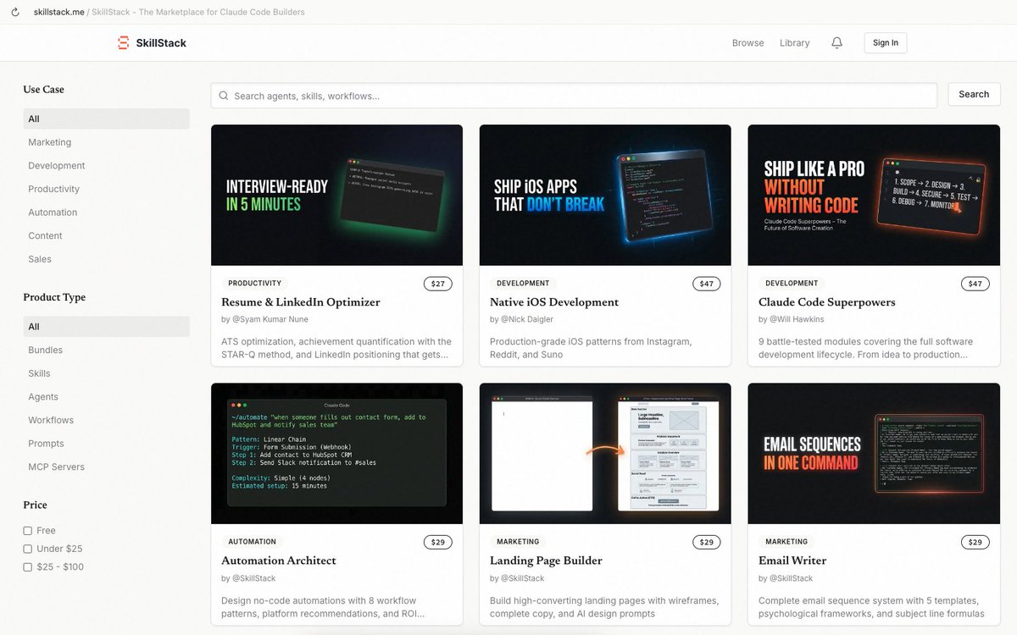
Task: Click the $27 price badge
Action: [438, 284]
